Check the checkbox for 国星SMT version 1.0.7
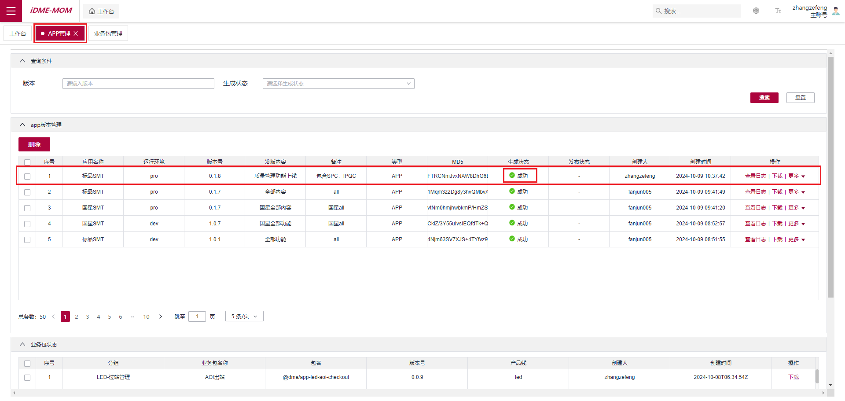This screenshot has width=845, height=401. point(27,224)
